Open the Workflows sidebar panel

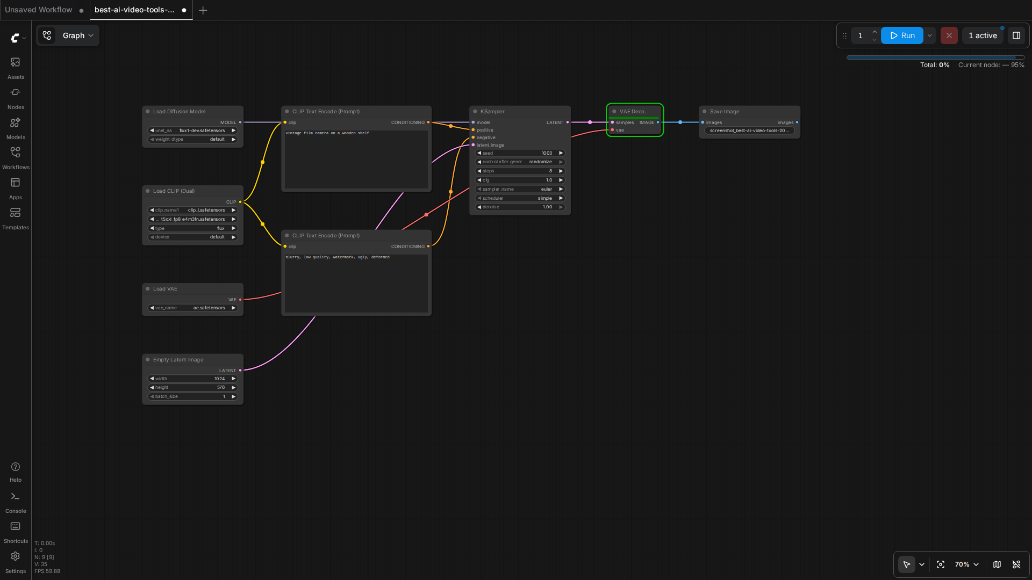point(16,158)
